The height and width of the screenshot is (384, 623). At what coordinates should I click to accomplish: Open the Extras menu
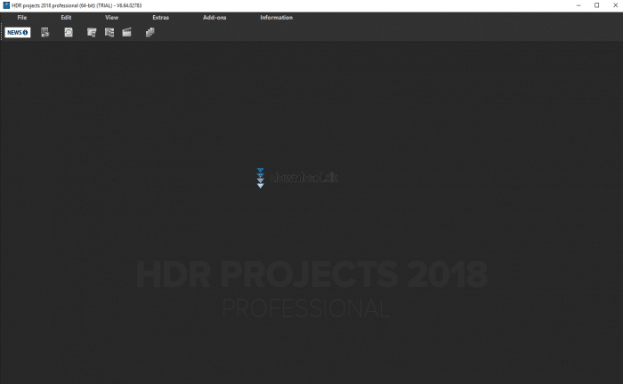tap(160, 18)
